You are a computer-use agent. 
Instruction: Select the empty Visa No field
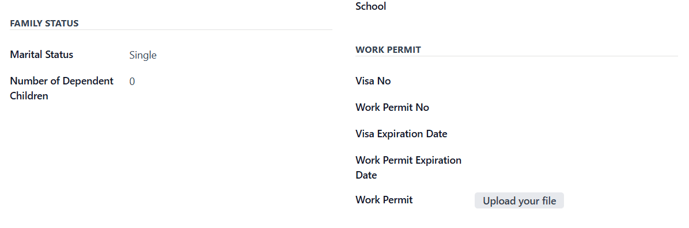[x=577, y=81]
